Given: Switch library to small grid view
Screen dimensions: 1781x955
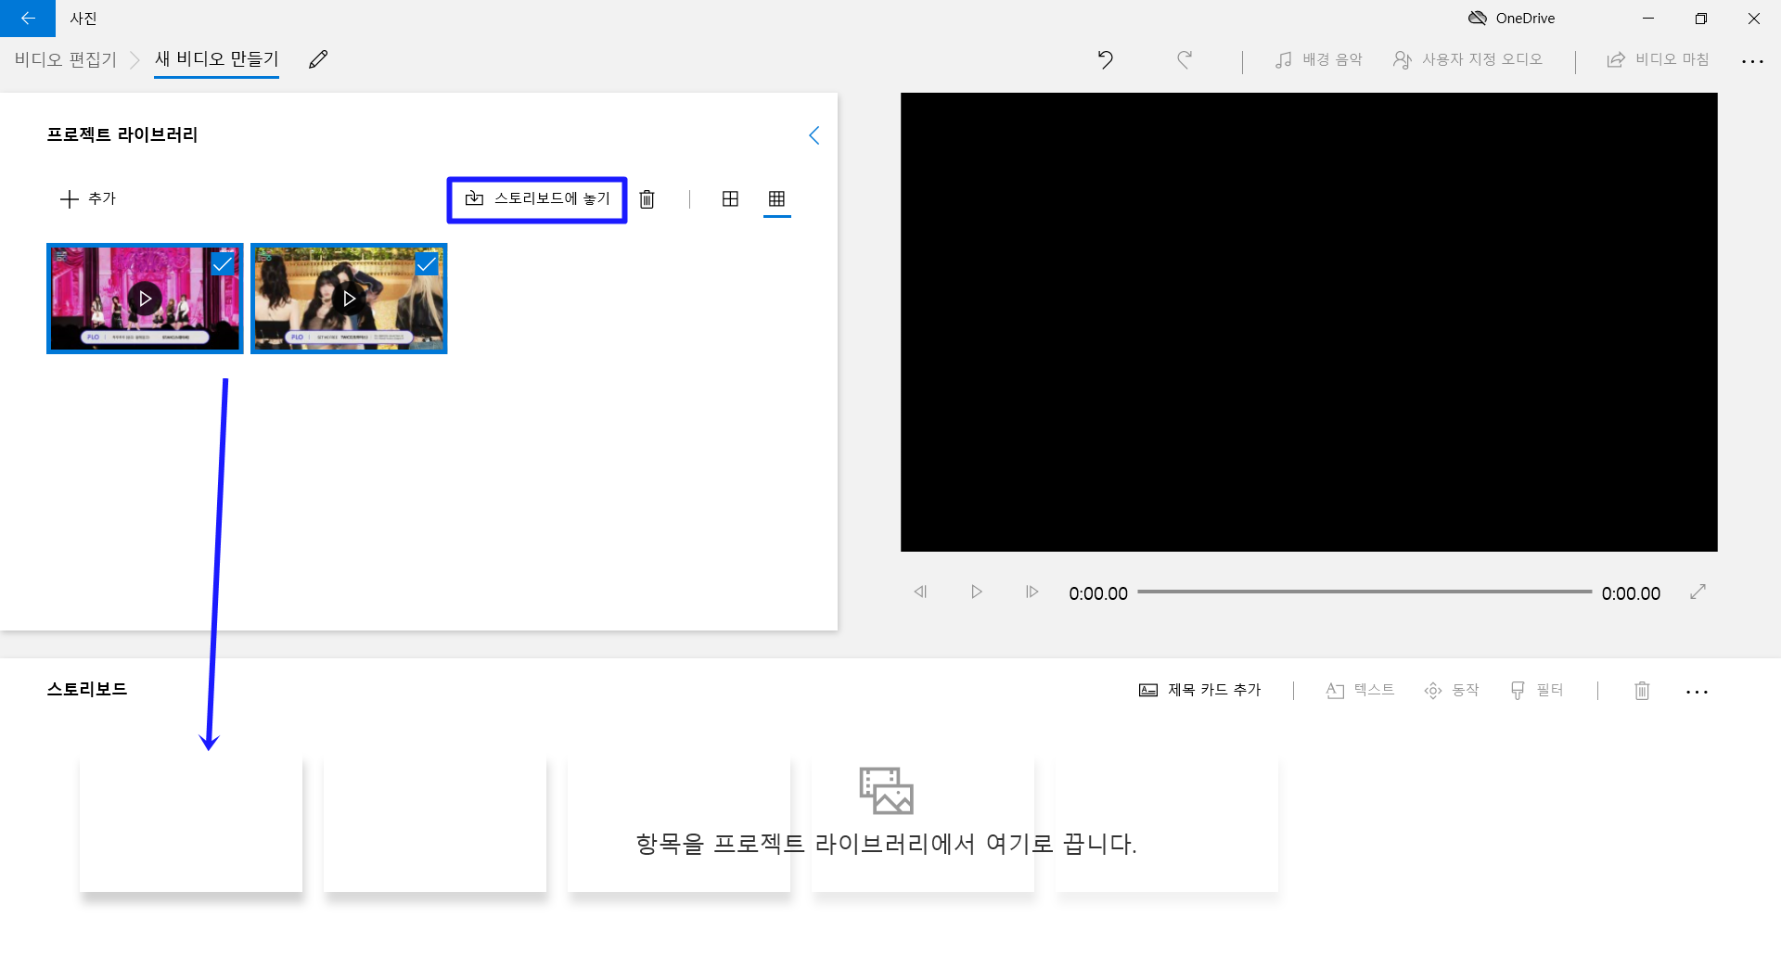Looking at the screenshot, I should click(776, 198).
